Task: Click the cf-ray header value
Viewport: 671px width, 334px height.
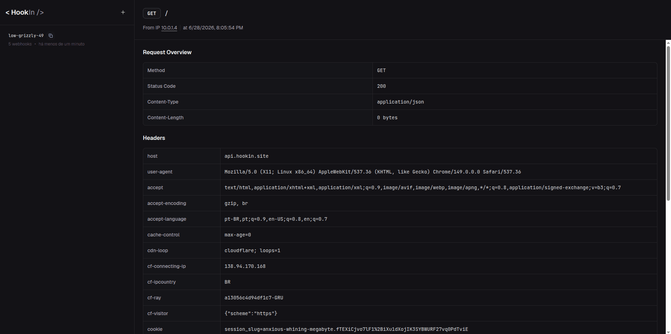Action: click(x=254, y=298)
